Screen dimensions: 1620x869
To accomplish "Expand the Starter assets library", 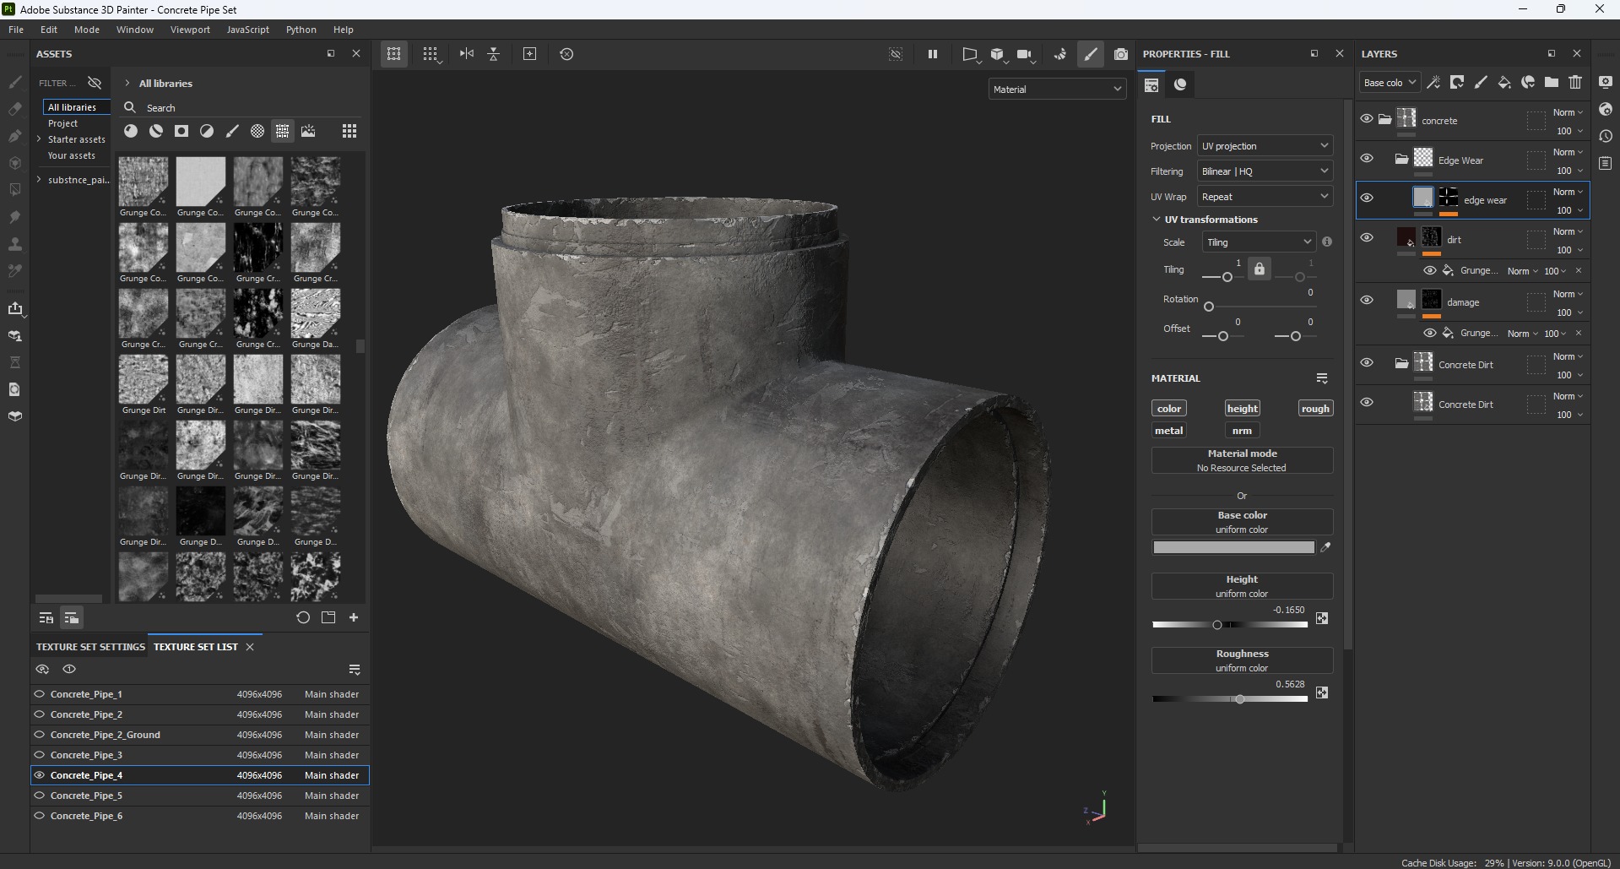I will click(39, 139).
